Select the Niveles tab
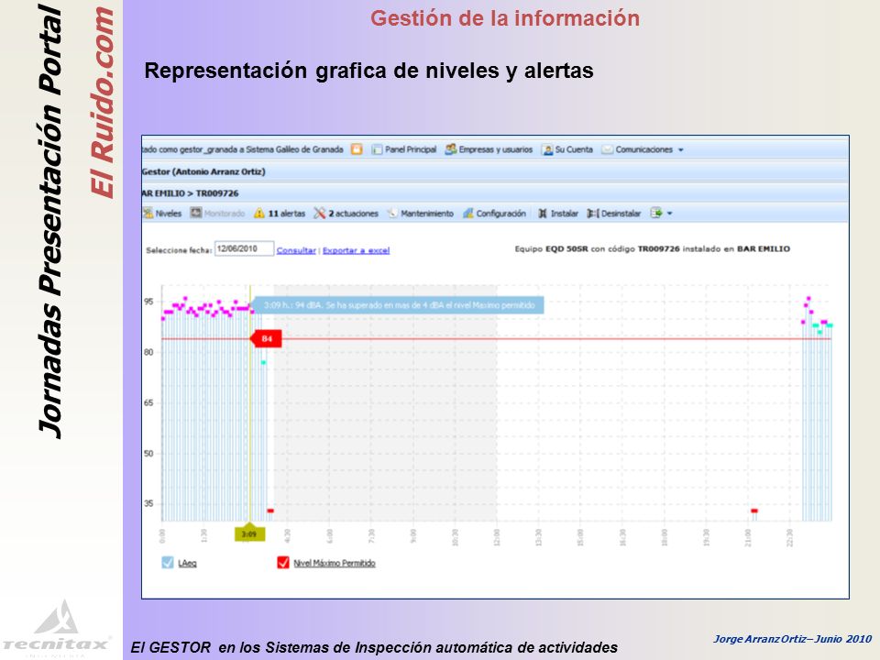 (x=169, y=214)
